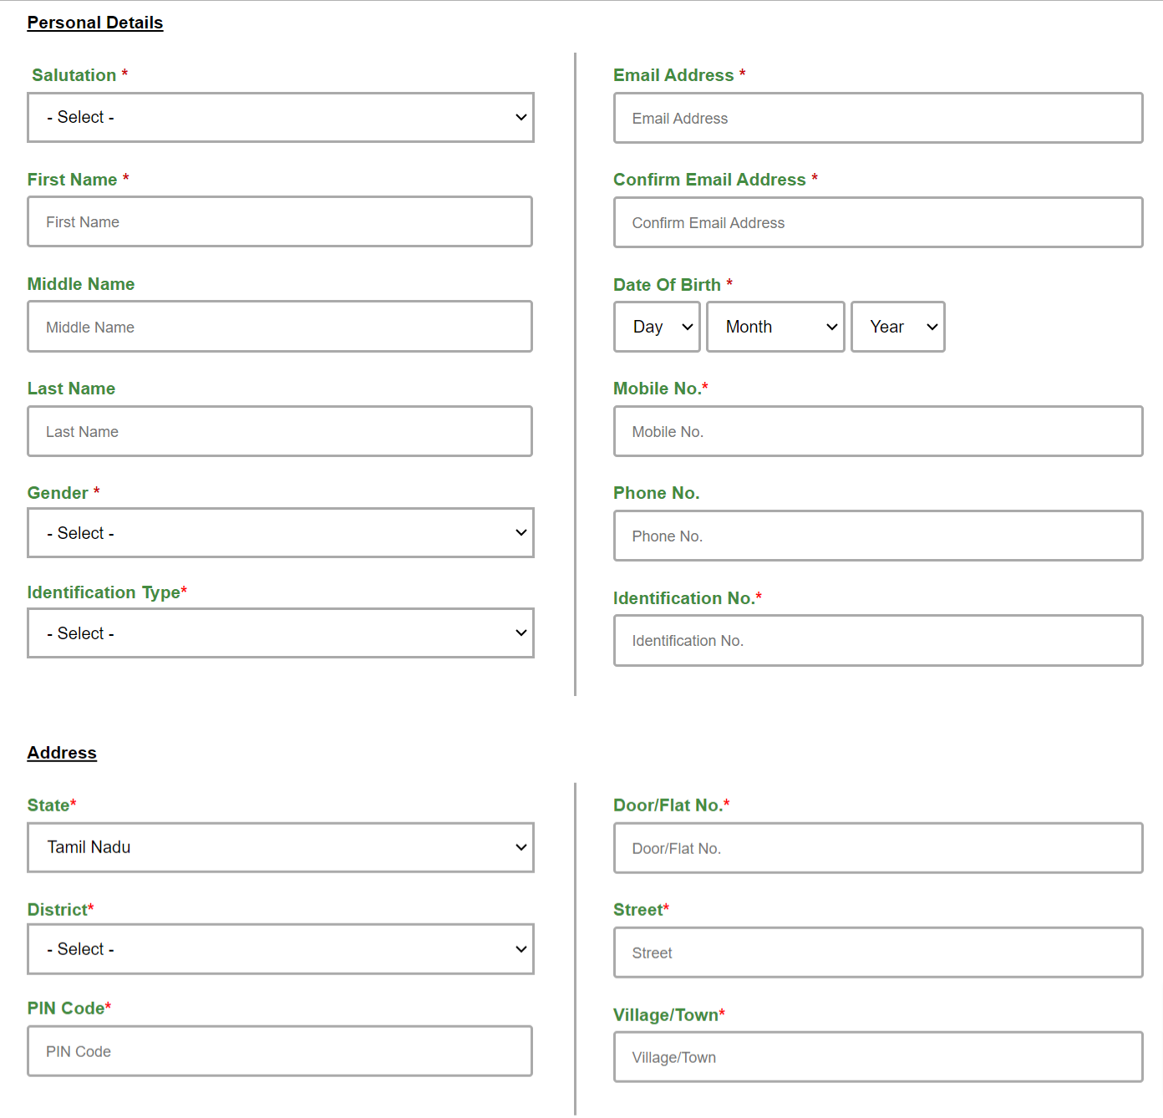Screen dimensions: 1163x1118
Task: Click the Village/Town input box
Action: 878,1057
